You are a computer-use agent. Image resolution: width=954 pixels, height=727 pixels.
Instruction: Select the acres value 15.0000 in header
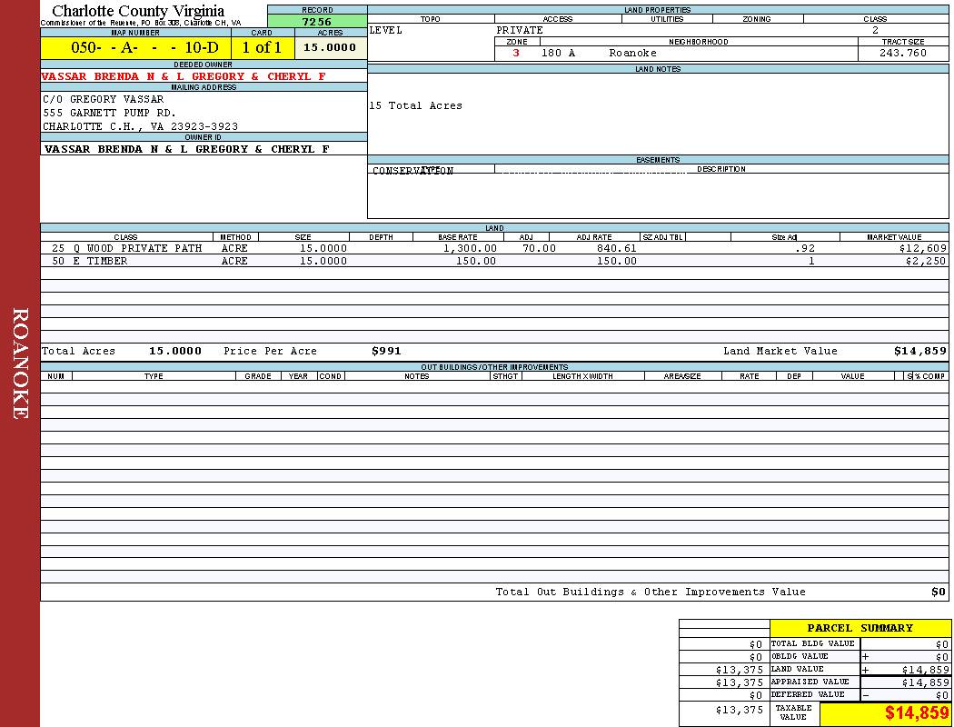coord(330,47)
